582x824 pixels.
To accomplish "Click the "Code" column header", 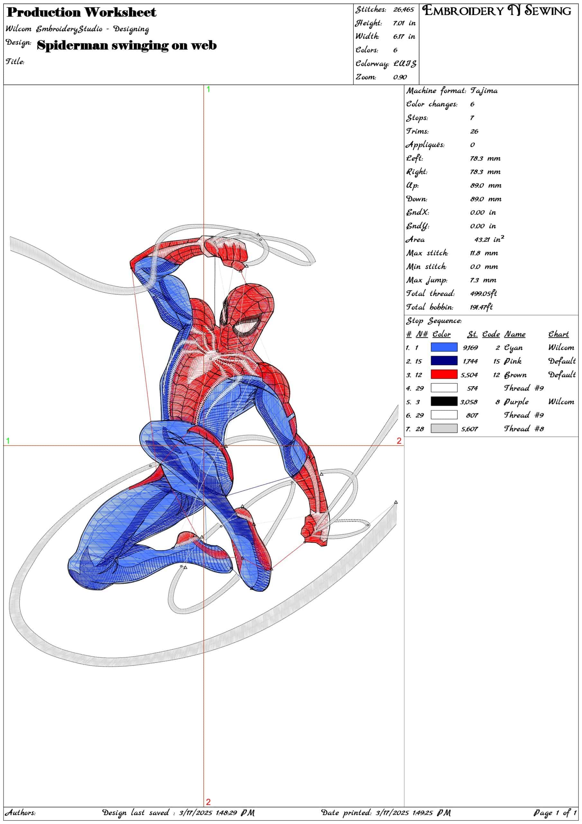I will 491,334.
